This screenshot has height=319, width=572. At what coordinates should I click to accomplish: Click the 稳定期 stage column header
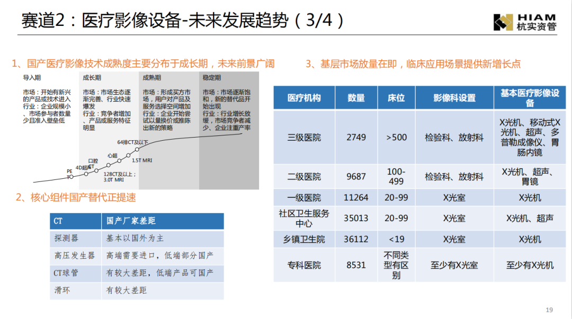pos(211,78)
